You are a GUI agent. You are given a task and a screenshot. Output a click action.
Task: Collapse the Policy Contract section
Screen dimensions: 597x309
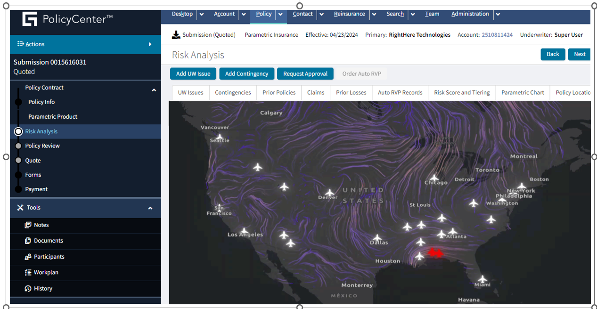coord(154,90)
